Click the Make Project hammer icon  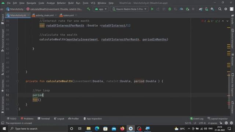point(88,9)
